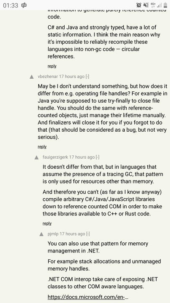Open the docs.microsoft.com link

tap(88, 297)
